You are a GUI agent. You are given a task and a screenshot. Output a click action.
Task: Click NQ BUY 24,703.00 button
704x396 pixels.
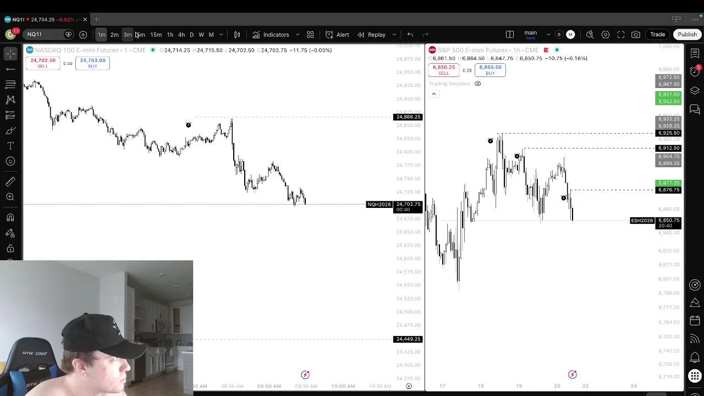(92, 63)
